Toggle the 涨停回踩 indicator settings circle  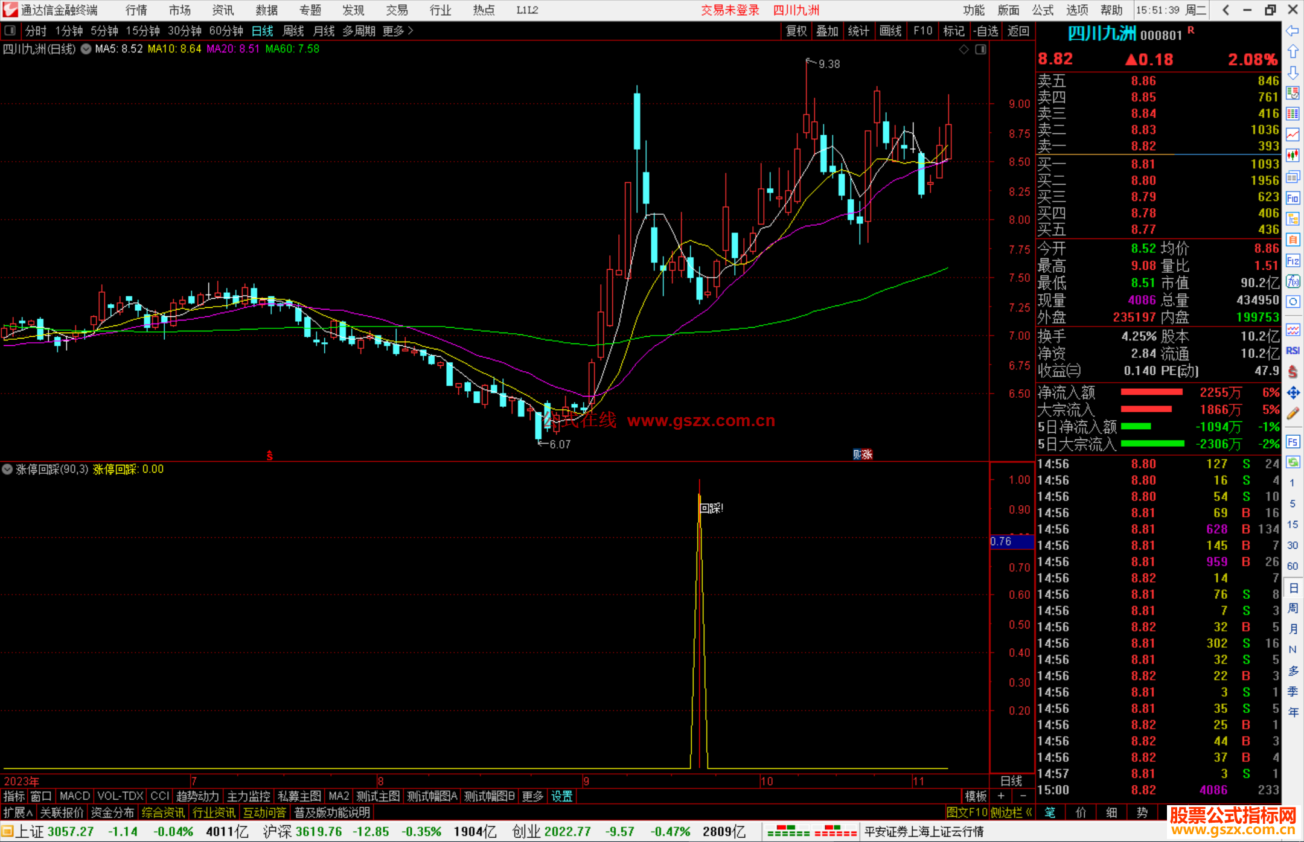tap(7, 469)
